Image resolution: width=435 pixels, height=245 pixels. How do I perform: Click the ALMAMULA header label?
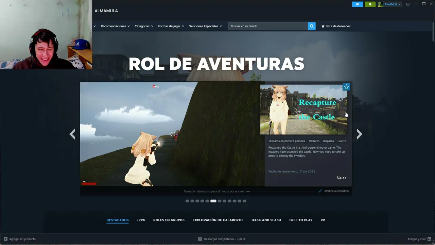coord(106,11)
